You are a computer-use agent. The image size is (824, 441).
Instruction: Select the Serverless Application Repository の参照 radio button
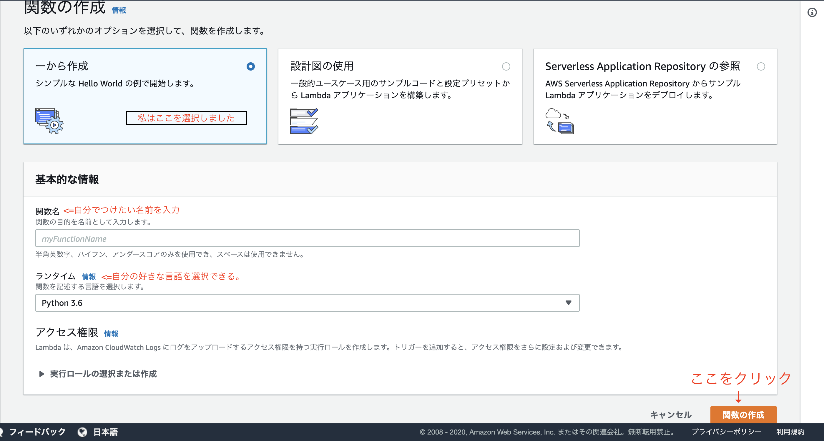(761, 67)
